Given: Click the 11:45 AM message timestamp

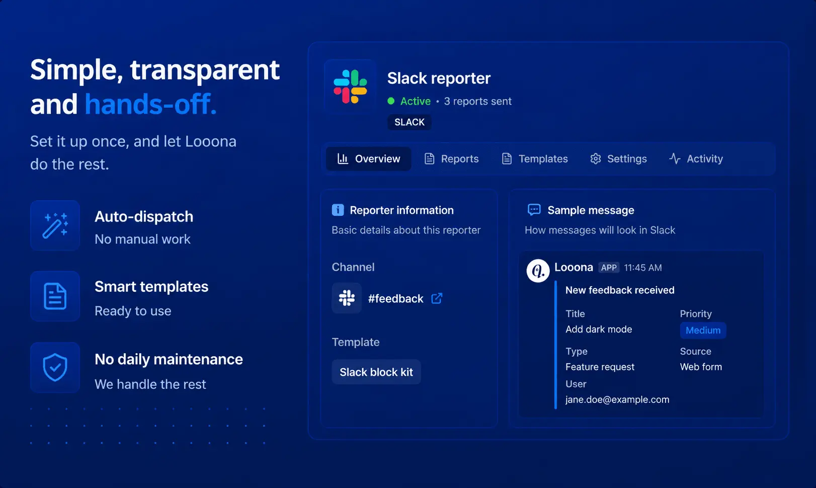Looking at the screenshot, I should 643,268.
